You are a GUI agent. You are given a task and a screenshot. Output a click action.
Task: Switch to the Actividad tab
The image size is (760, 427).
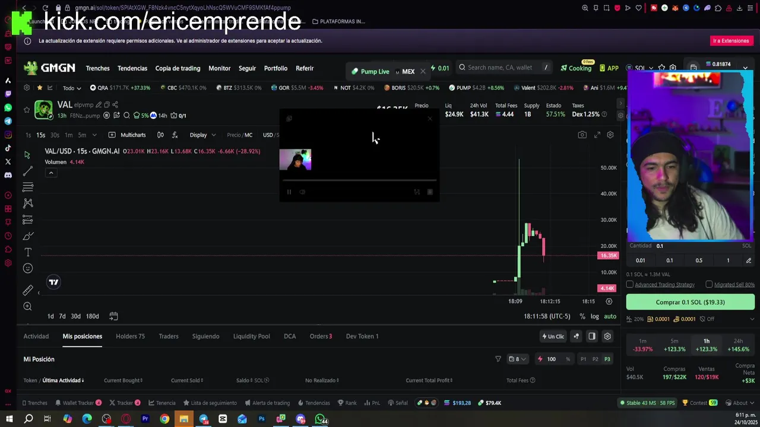(36, 336)
